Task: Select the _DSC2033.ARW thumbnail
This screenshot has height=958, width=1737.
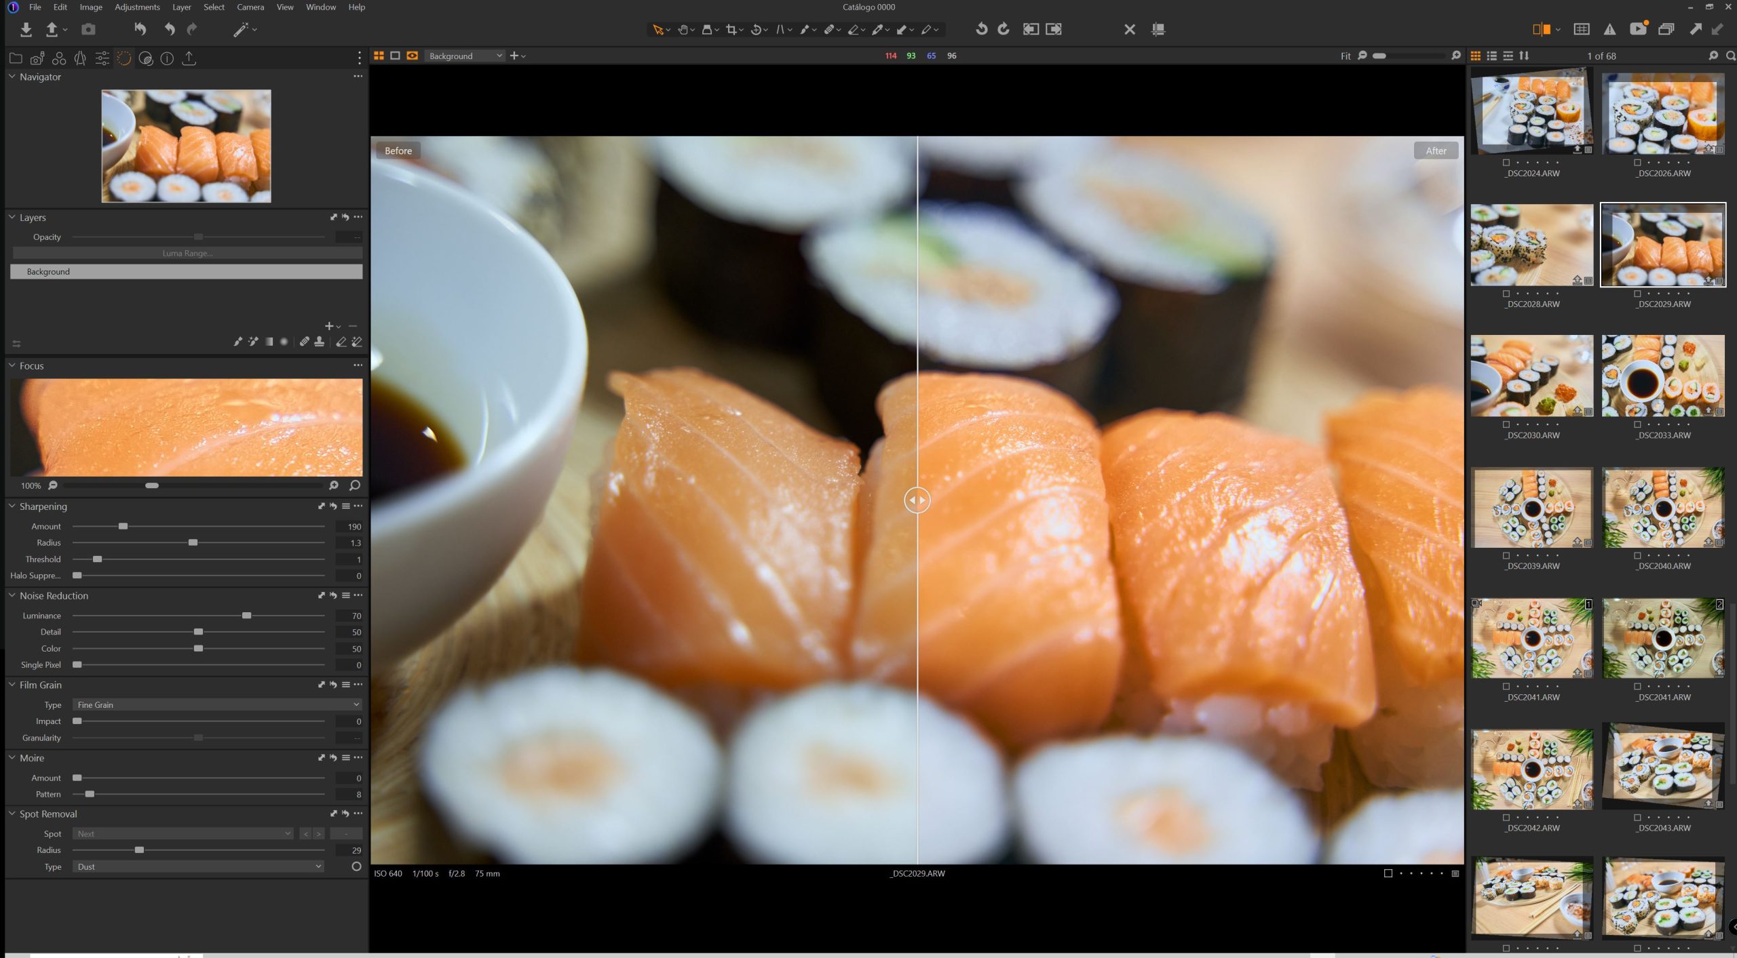Action: pyautogui.click(x=1662, y=376)
